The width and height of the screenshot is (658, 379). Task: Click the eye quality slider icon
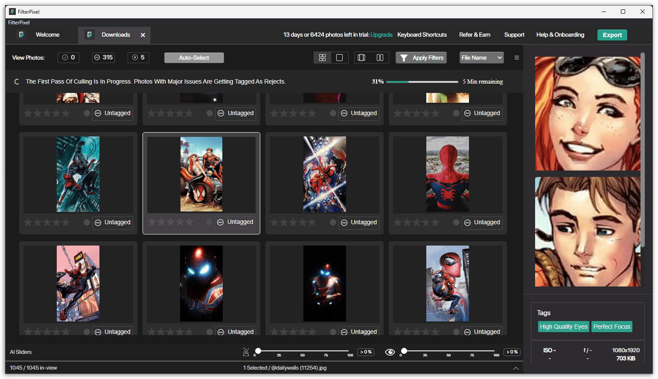(390, 352)
